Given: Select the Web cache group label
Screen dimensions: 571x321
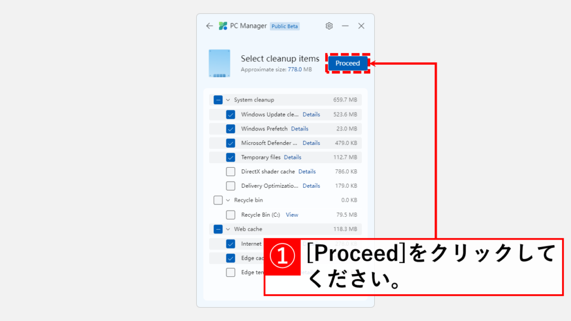Looking at the screenshot, I should 248,229.
